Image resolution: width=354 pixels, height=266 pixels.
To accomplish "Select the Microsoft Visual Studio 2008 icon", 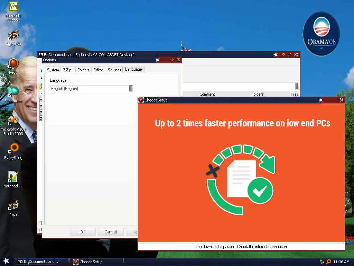I will [x=13, y=126].
